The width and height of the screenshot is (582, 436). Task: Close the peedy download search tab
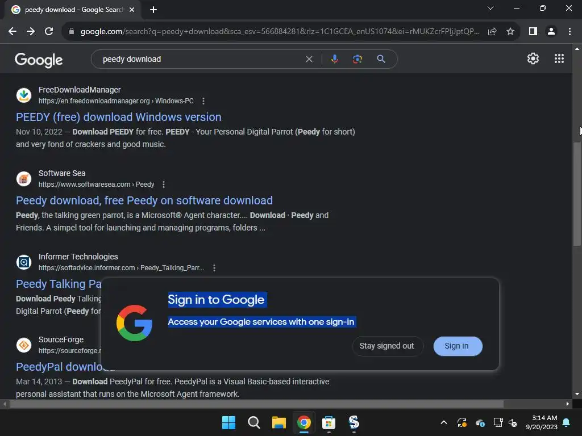click(x=132, y=10)
